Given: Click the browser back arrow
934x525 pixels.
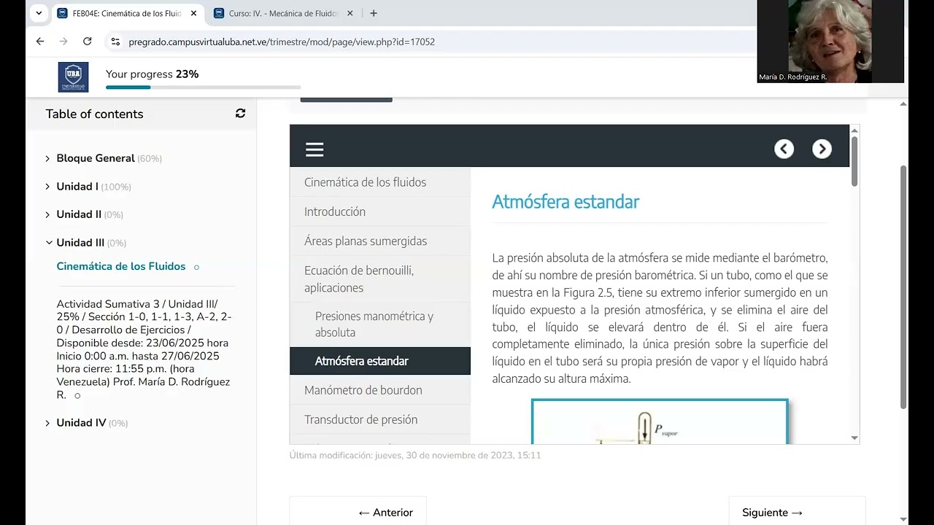Looking at the screenshot, I should click(40, 42).
